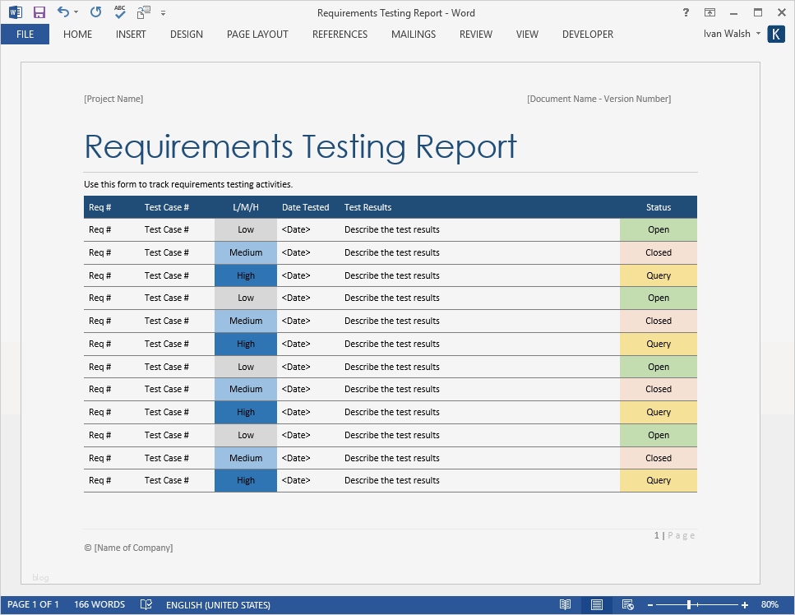
Task: Open Word Help question mark icon
Action: (x=686, y=12)
